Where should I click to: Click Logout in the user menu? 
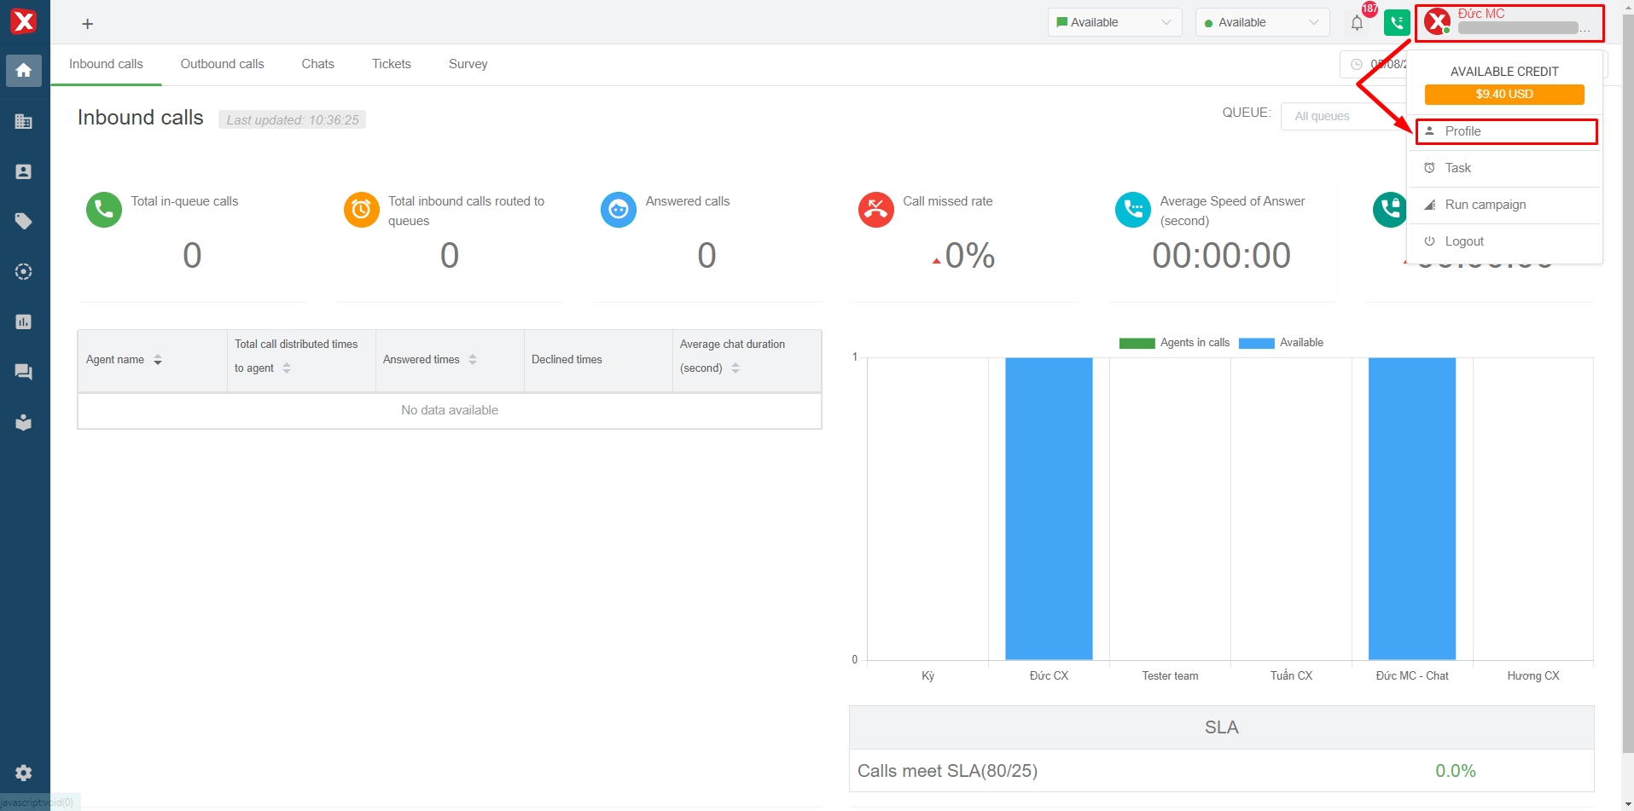[1464, 241]
